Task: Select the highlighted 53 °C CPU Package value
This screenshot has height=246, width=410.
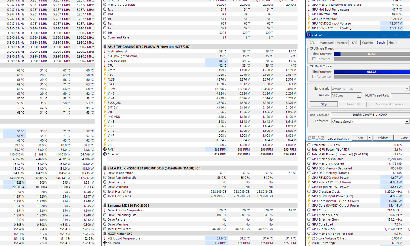Action: [x=217, y=61]
